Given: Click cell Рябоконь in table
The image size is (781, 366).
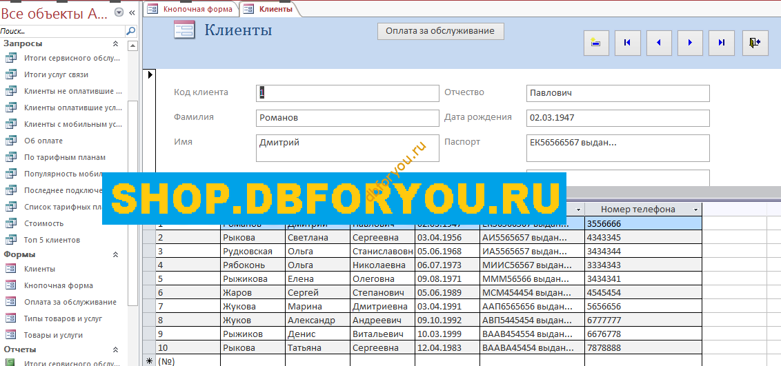Looking at the screenshot, I should (253, 265).
